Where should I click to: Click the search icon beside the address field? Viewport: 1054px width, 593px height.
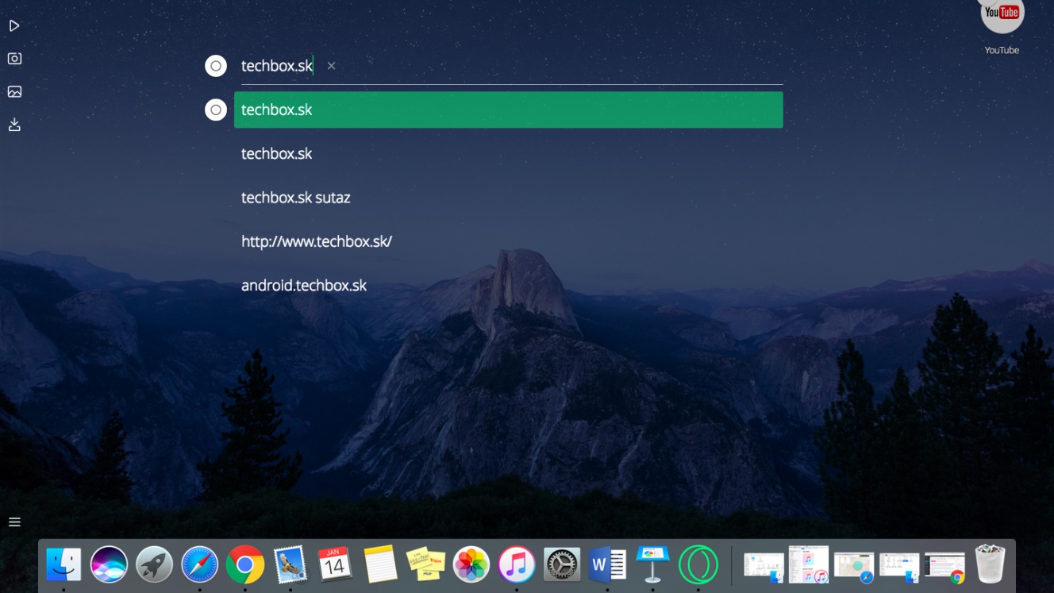click(x=216, y=66)
